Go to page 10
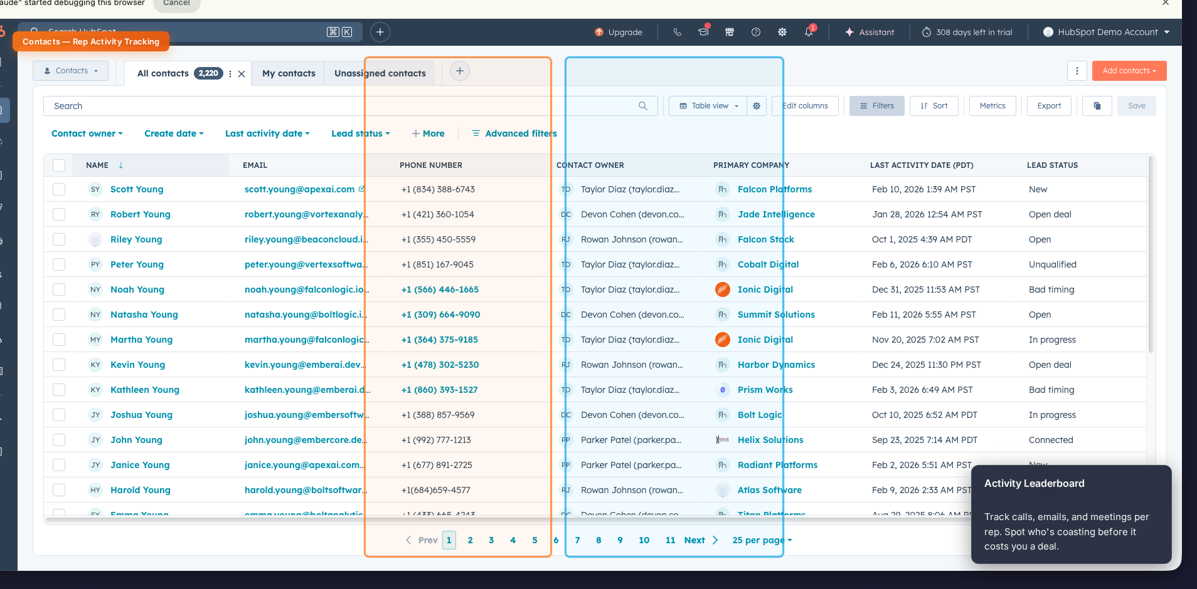This screenshot has width=1197, height=589. click(644, 540)
